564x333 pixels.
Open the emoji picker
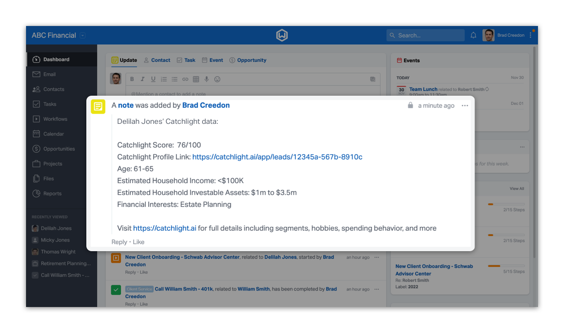point(217,79)
